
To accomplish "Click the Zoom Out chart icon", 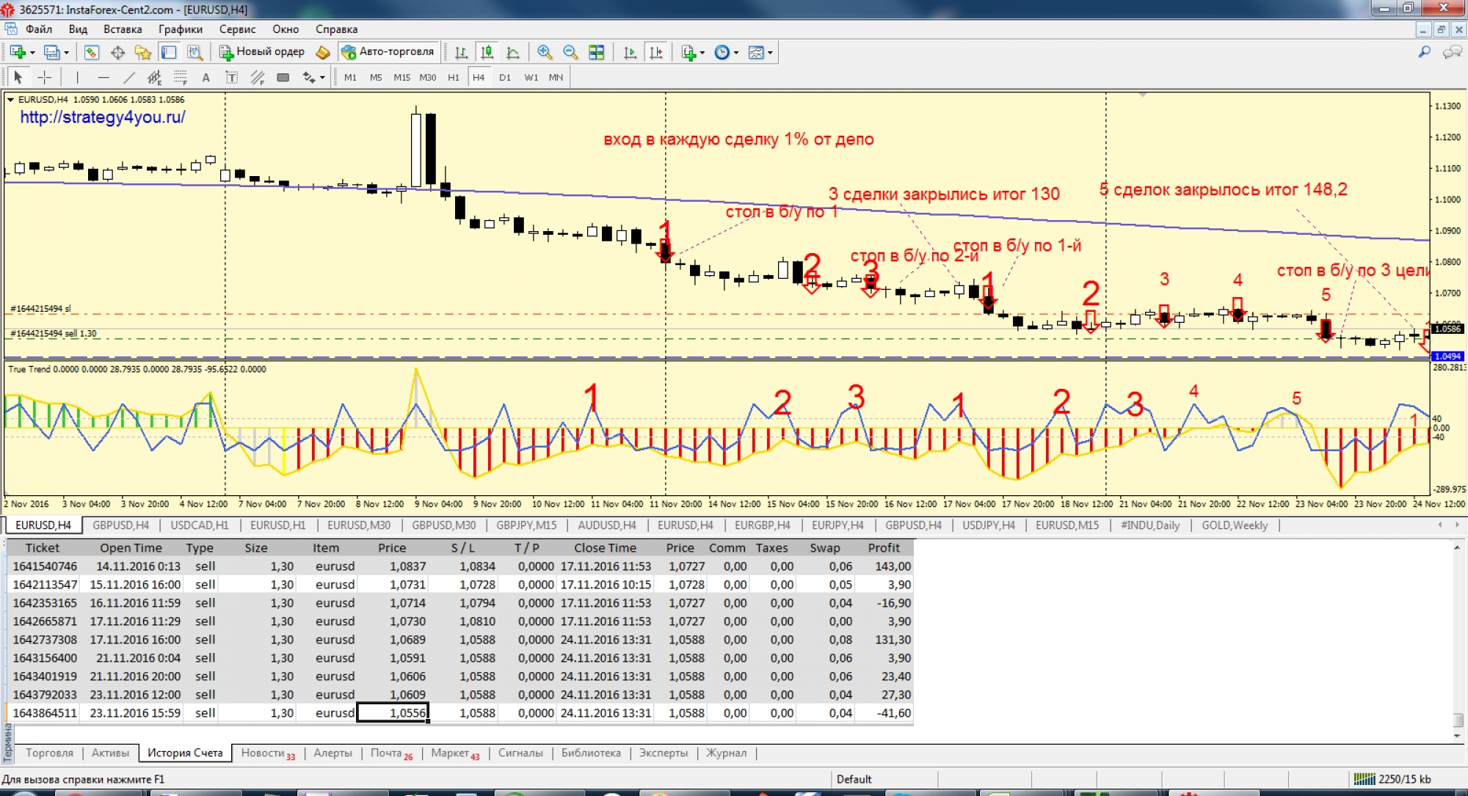I will pos(570,52).
